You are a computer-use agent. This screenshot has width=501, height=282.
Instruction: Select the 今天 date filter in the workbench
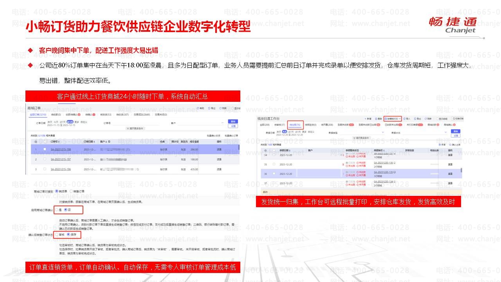coord(285,131)
